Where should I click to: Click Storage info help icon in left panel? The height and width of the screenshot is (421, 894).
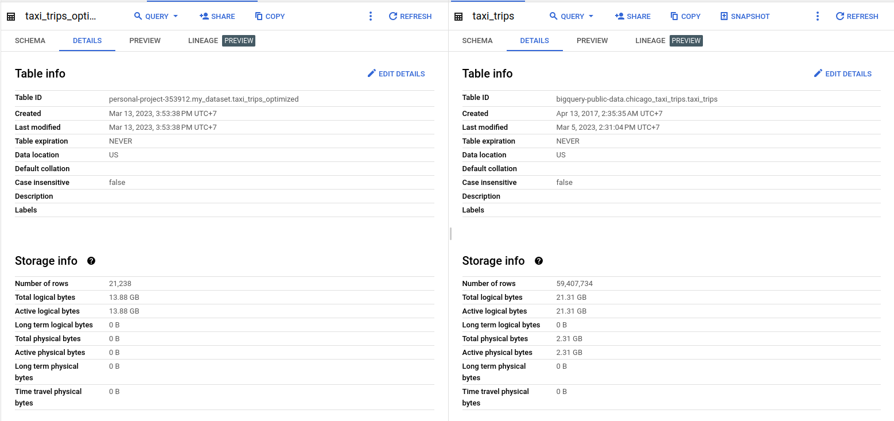[x=91, y=261]
